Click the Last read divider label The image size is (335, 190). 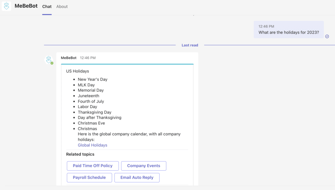point(190,45)
